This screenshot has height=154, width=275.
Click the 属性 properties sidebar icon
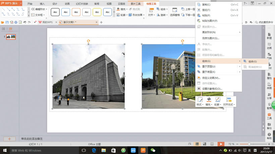click(269, 76)
